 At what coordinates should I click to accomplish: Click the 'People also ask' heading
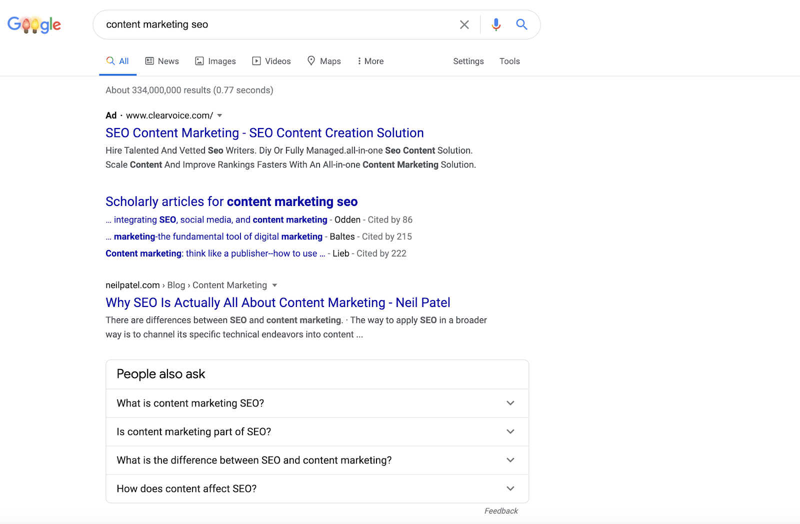click(x=161, y=374)
